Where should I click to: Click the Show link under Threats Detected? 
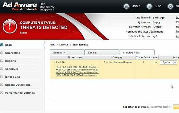point(23,33)
